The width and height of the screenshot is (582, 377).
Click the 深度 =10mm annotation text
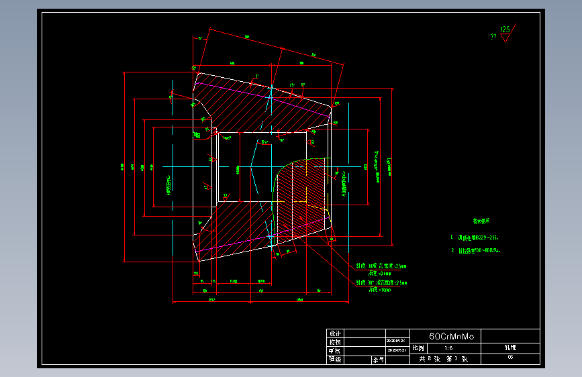pyautogui.click(x=380, y=289)
